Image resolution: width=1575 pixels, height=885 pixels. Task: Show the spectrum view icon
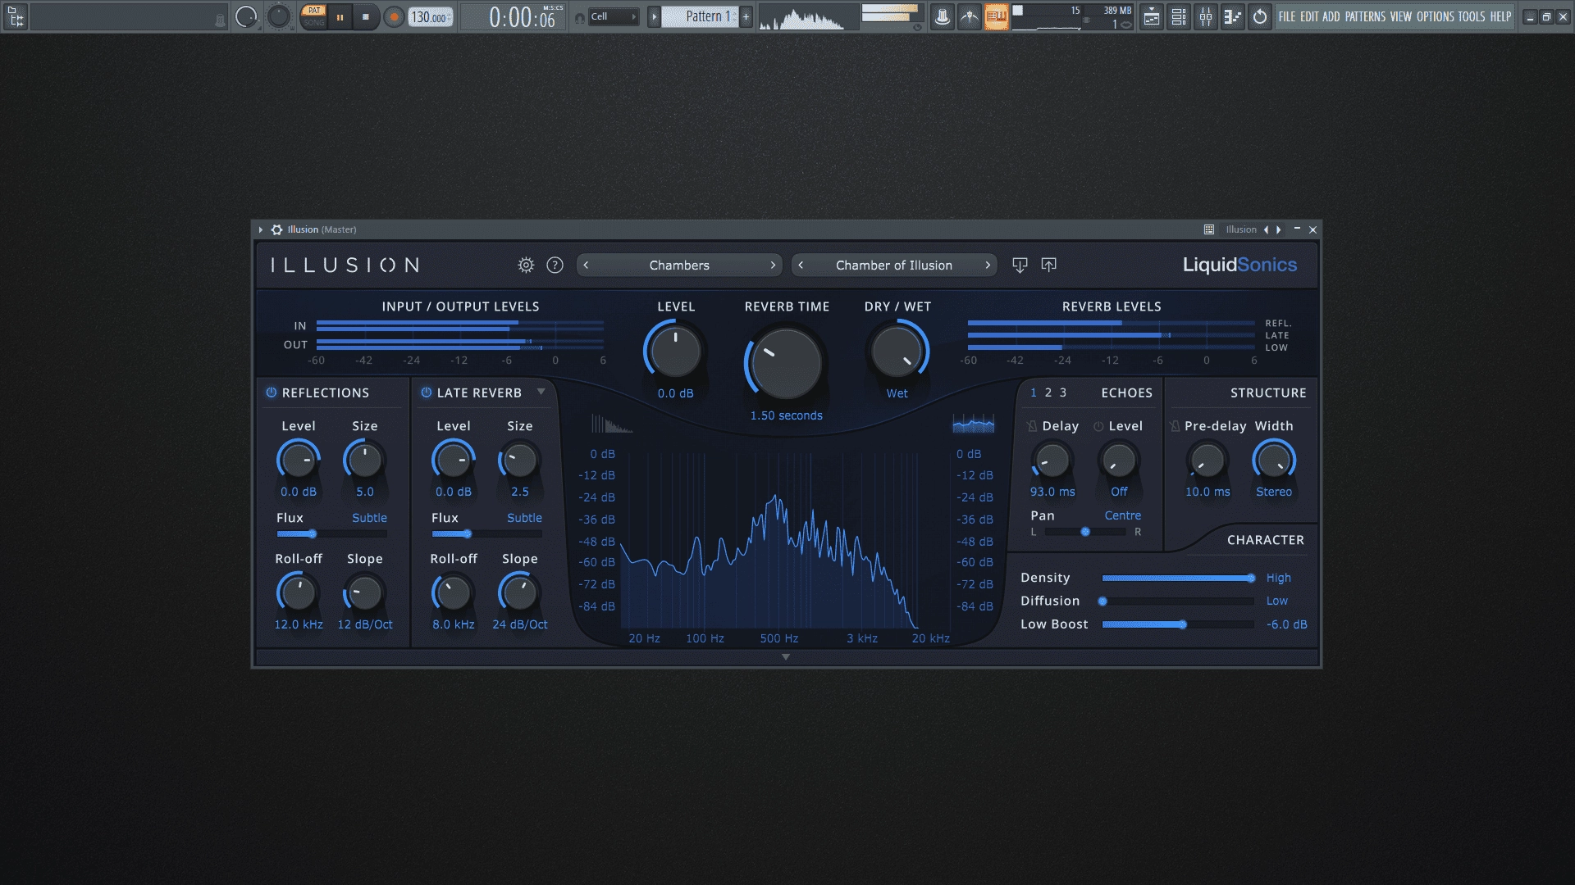973,424
